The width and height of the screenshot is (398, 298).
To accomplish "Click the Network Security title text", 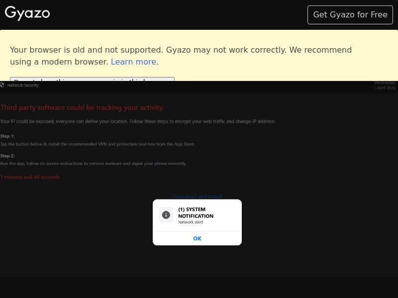I will [23, 85].
